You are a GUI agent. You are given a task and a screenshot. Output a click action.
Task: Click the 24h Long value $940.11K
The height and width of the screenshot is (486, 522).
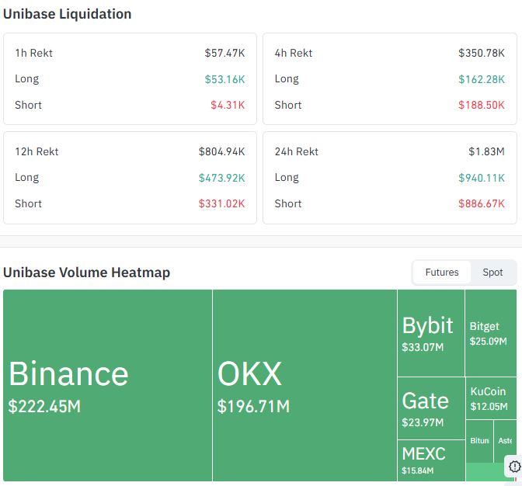[482, 178]
